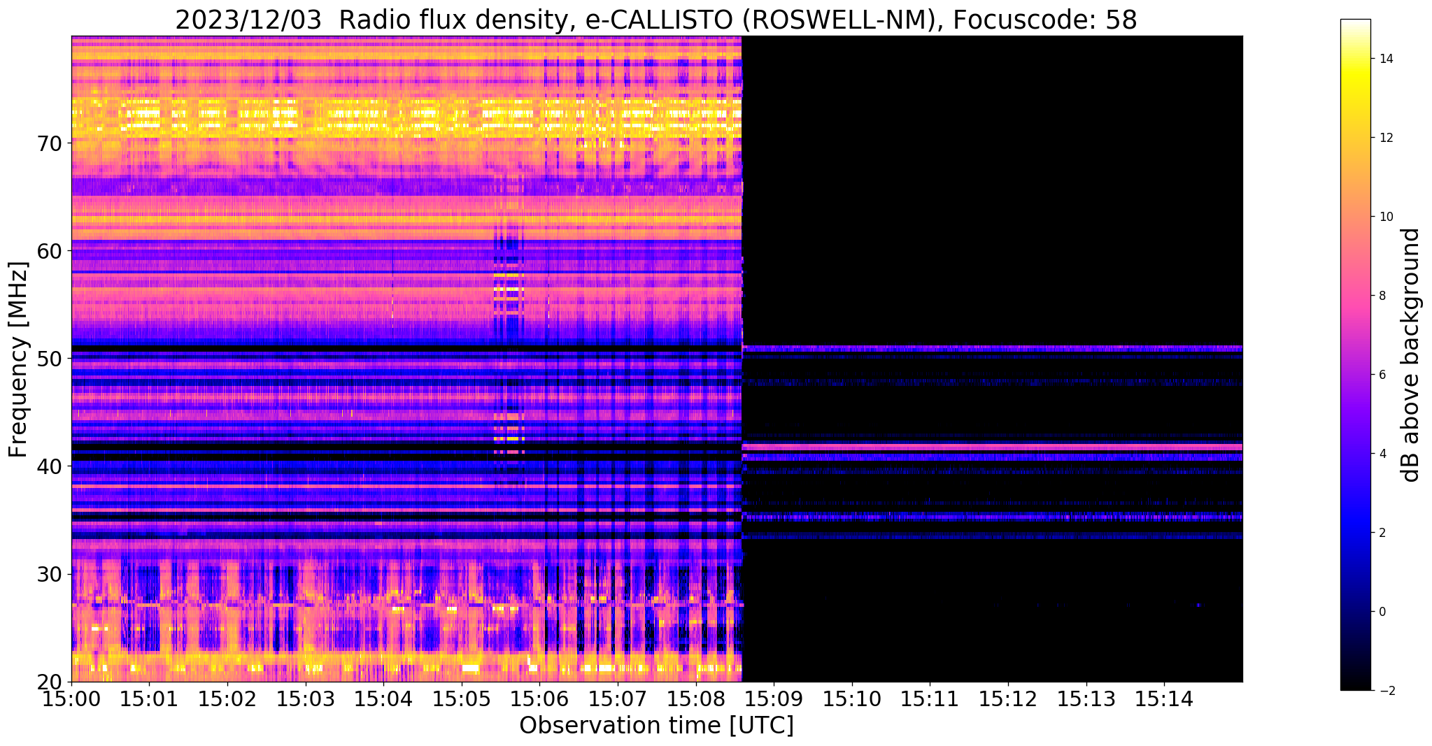
Task: Click the colorbar tick value 12
Action: click(1385, 138)
